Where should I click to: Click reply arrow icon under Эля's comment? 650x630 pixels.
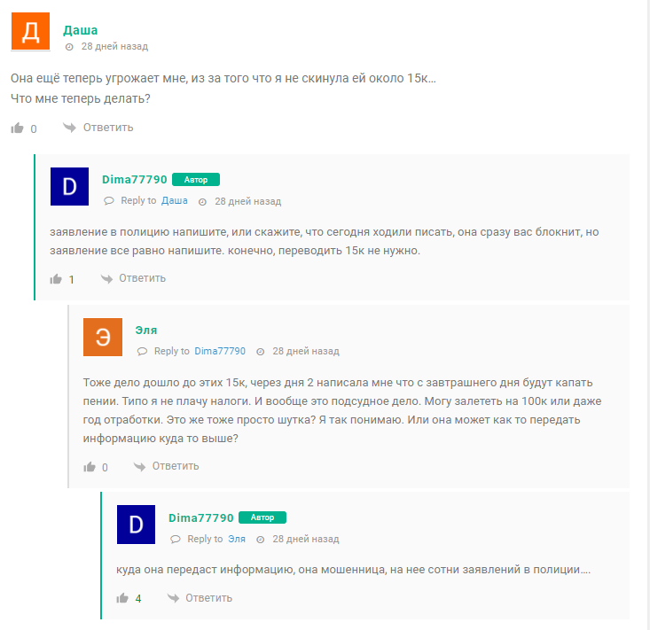pyautogui.click(x=138, y=466)
